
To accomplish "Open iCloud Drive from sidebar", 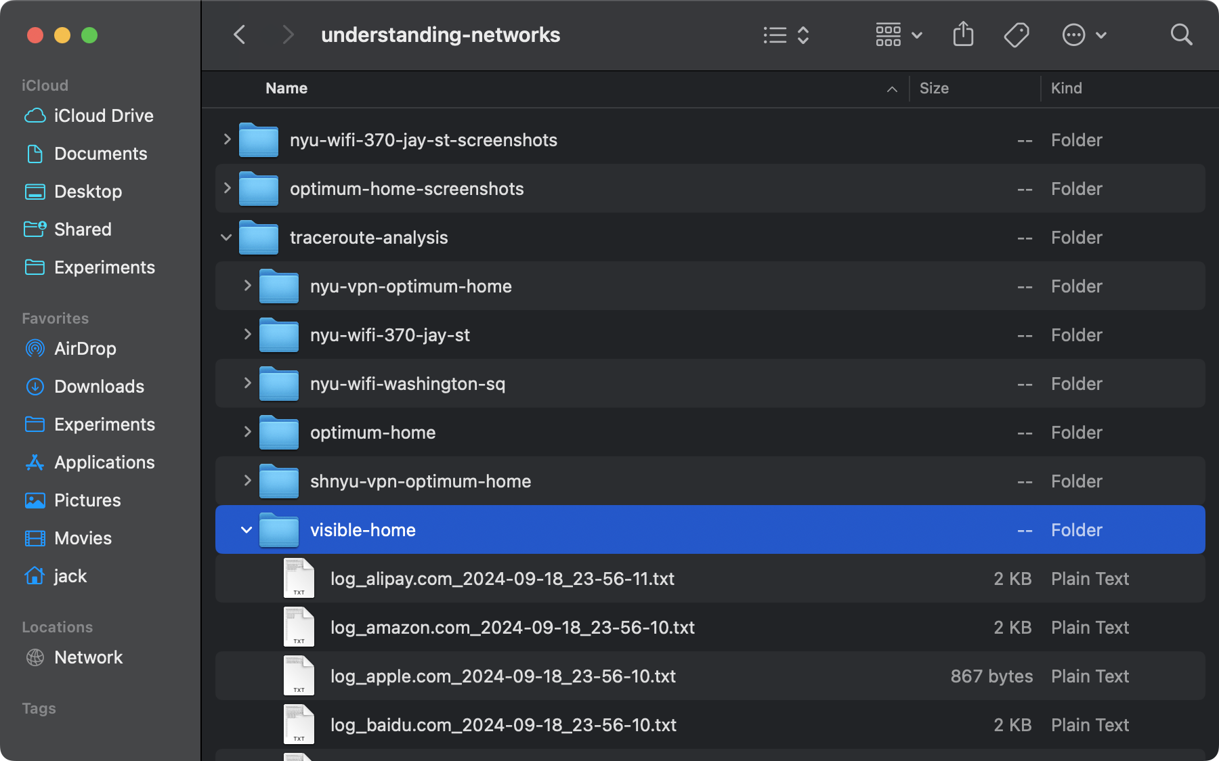I will pos(103,116).
